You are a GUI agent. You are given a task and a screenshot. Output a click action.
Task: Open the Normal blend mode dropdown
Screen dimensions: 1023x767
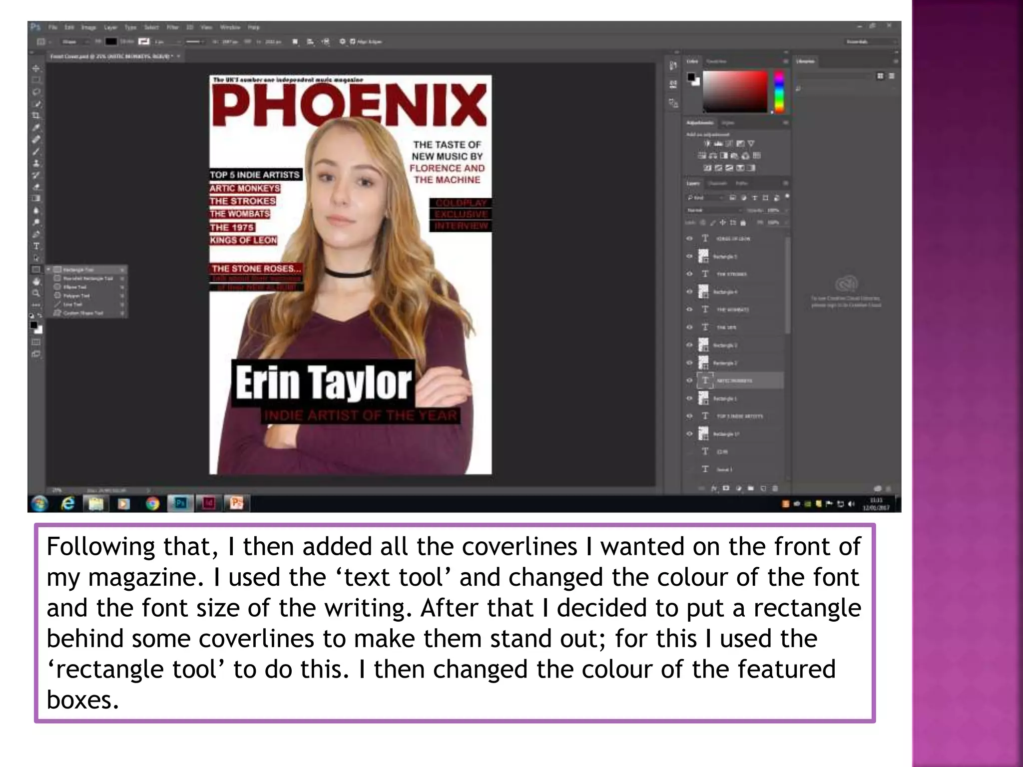tap(714, 211)
